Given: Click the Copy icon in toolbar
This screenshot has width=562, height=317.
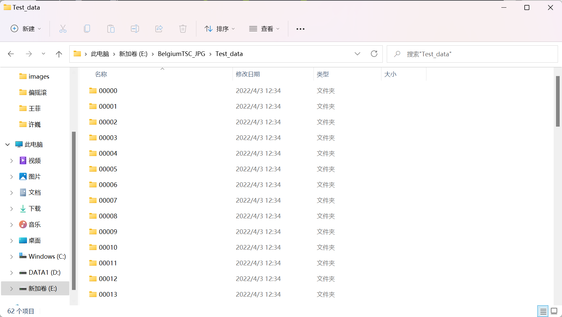Looking at the screenshot, I should pos(87,29).
